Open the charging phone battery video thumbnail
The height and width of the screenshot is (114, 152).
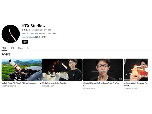[136, 70]
